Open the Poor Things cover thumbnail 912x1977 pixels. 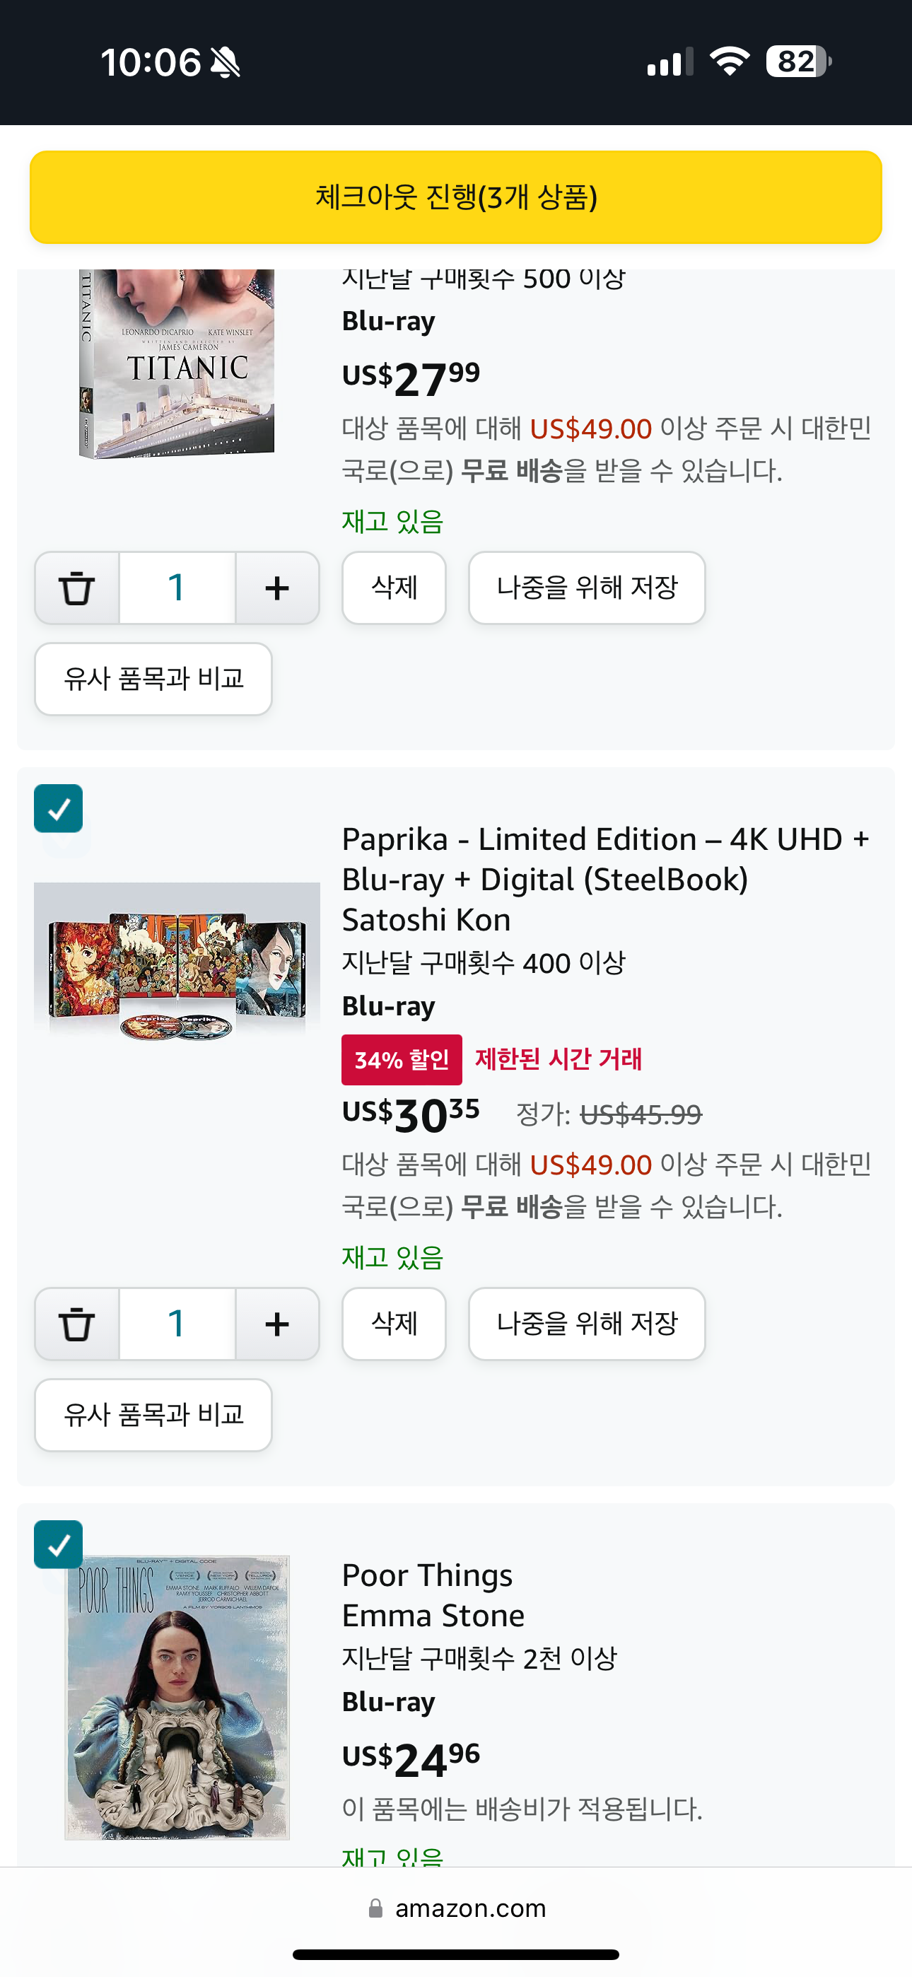[177, 1696]
